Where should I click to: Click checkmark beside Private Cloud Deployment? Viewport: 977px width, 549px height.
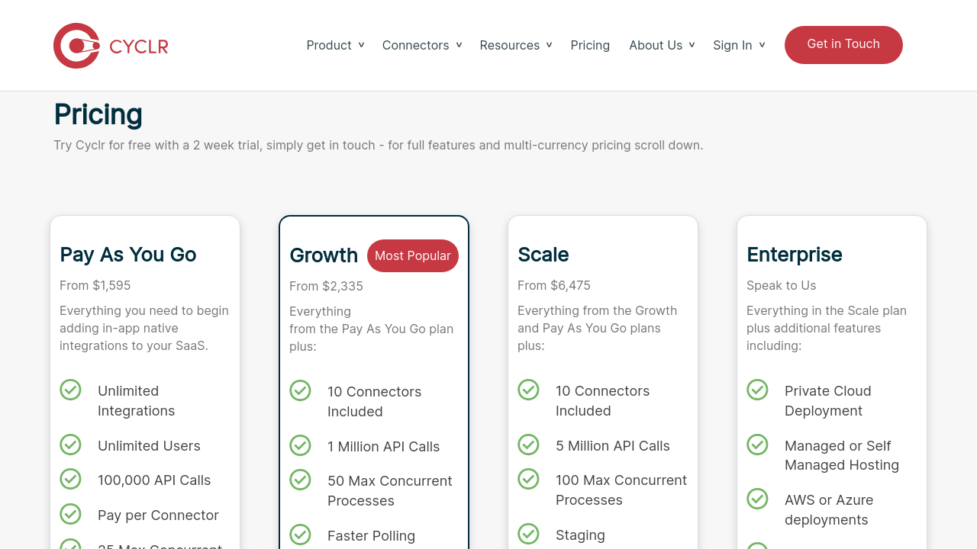[757, 390]
